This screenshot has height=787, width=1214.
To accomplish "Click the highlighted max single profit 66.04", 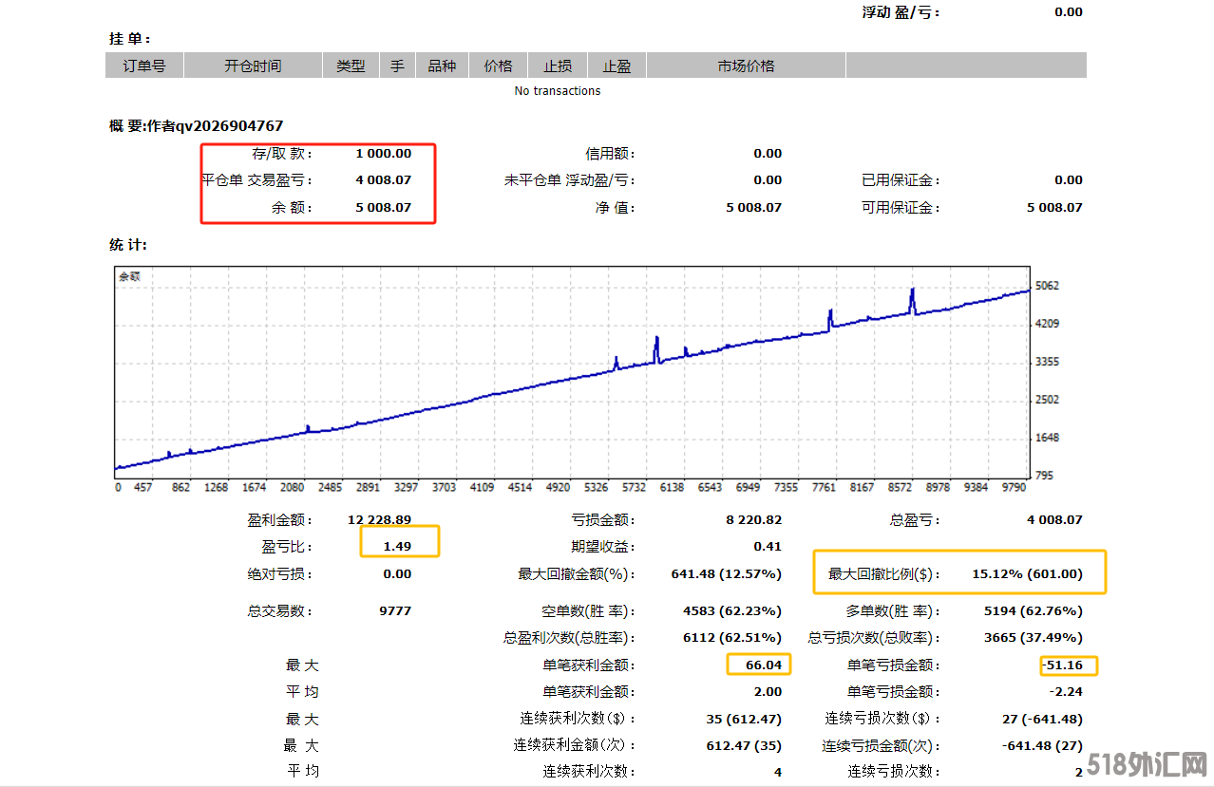I will 764,665.
